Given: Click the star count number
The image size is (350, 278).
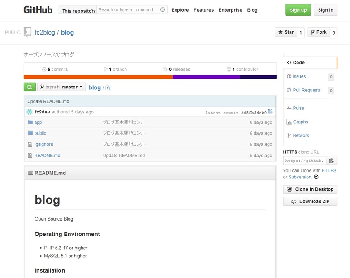Looking at the screenshot, I should tap(301, 33).
